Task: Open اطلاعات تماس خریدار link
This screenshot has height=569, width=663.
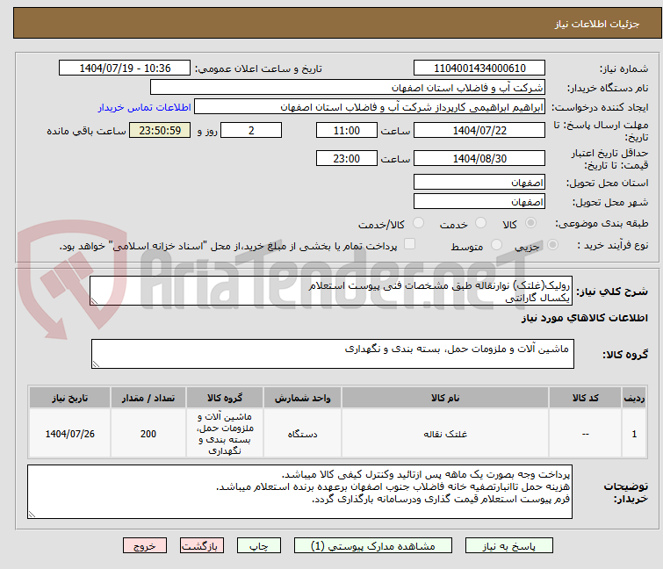Action: click(145, 107)
